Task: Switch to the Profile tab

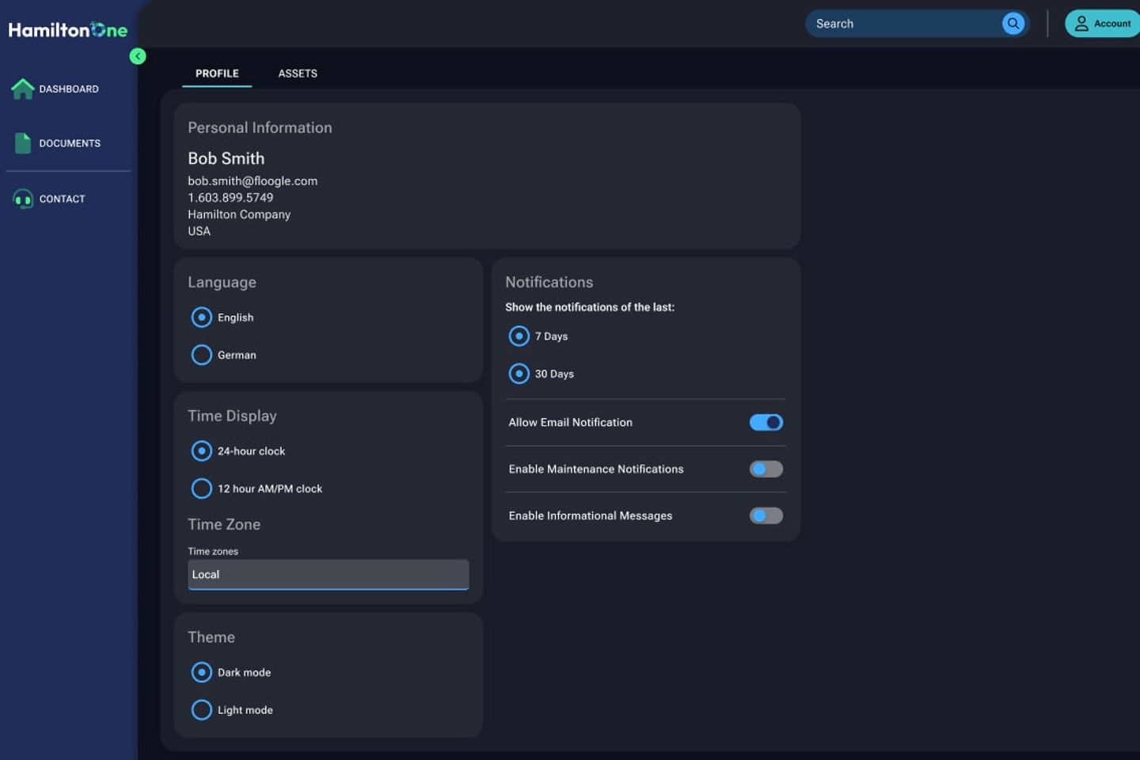Action: pyautogui.click(x=217, y=74)
